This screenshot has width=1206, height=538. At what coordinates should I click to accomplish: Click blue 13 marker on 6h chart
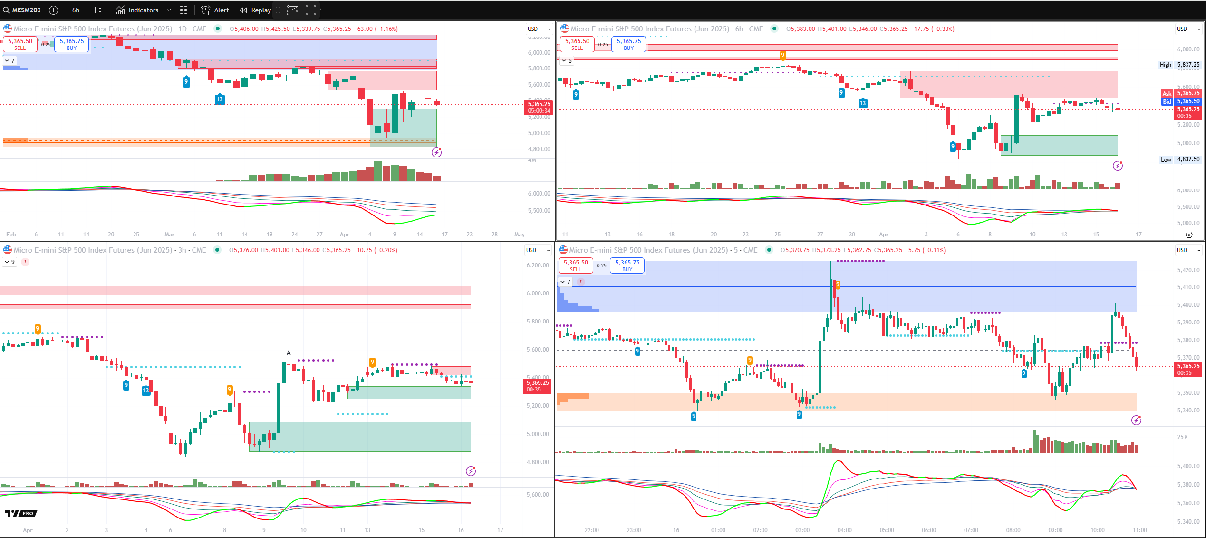[862, 103]
